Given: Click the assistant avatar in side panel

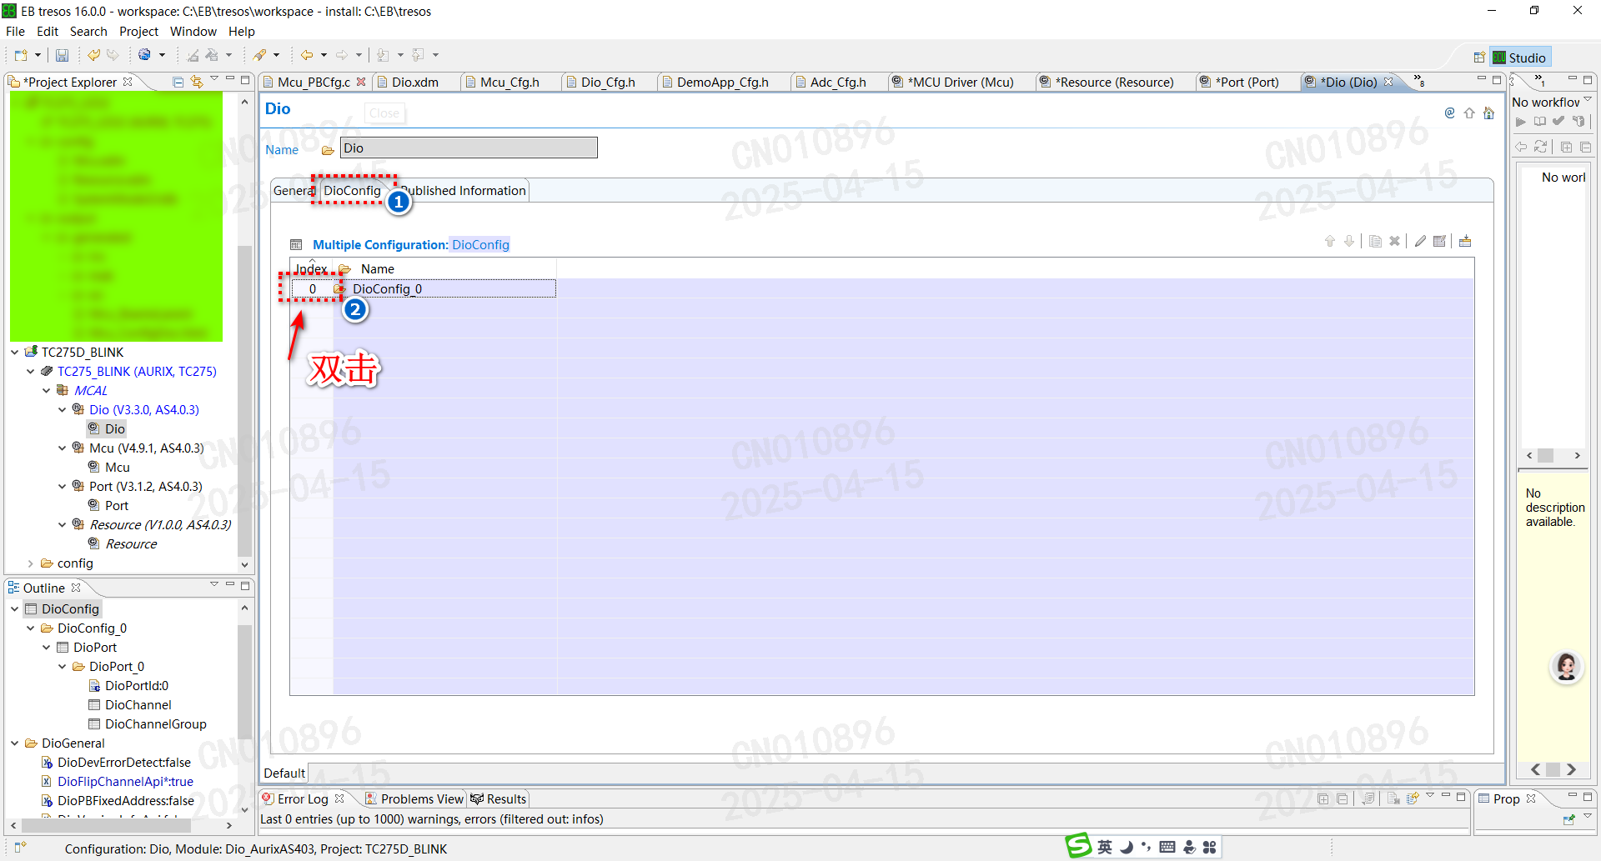Looking at the screenshot, I should tap(1566, 667).
